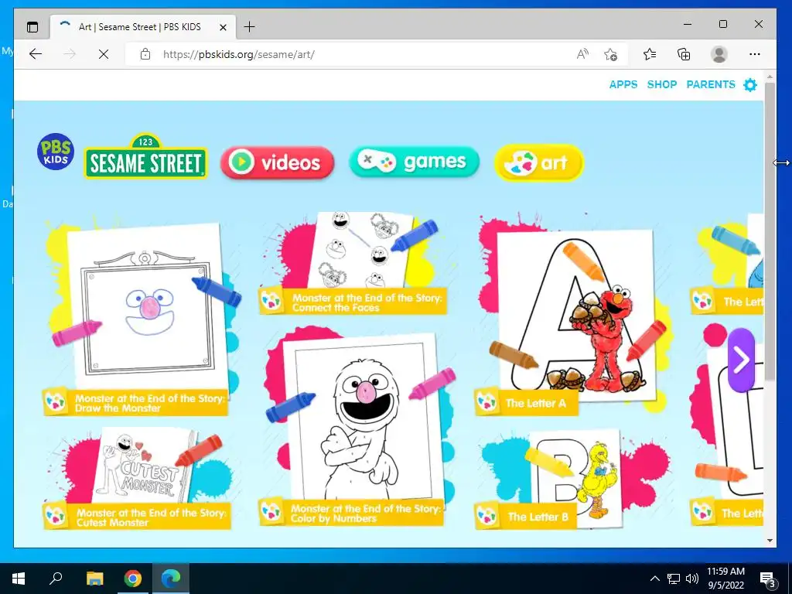Screen dimensions: 792x594
Task: Click Microsoft Edge taskbar icon
Action: click(171, 579)
